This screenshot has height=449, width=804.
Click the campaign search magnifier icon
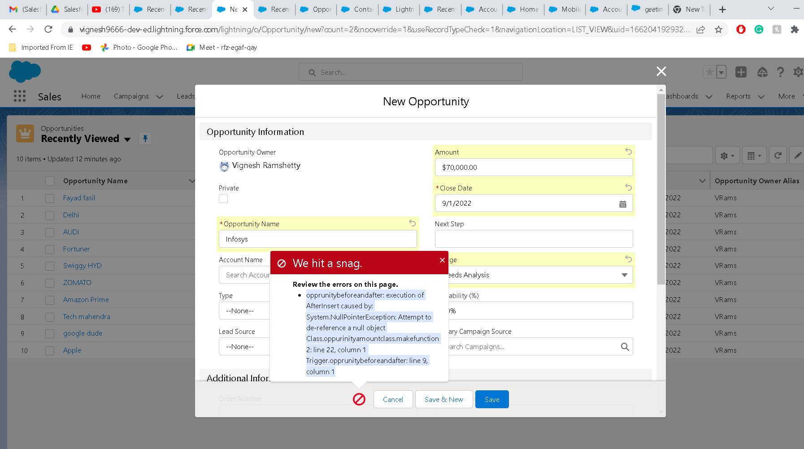[625, 346]
